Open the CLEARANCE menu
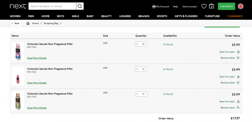 235,16
